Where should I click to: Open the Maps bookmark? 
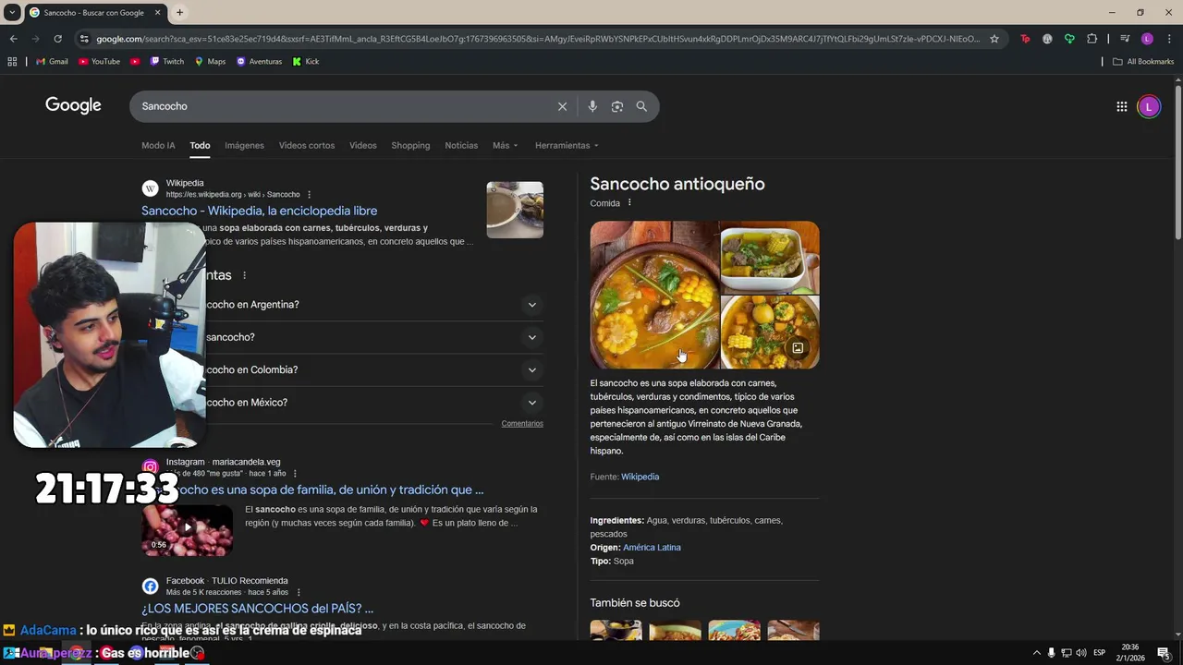pos(210,62)
